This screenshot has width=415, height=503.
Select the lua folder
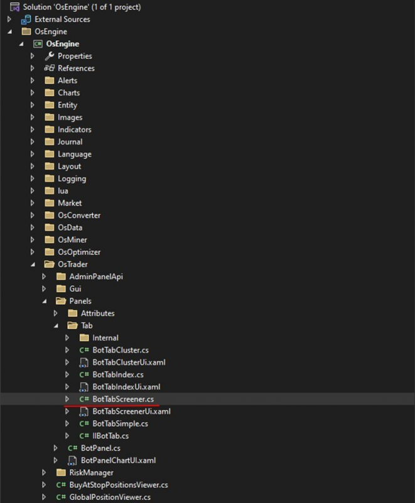coord(63,191)
